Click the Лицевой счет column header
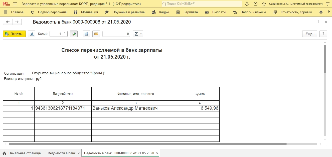The width and height of the screenshot is (332, 157). [63, 94]
